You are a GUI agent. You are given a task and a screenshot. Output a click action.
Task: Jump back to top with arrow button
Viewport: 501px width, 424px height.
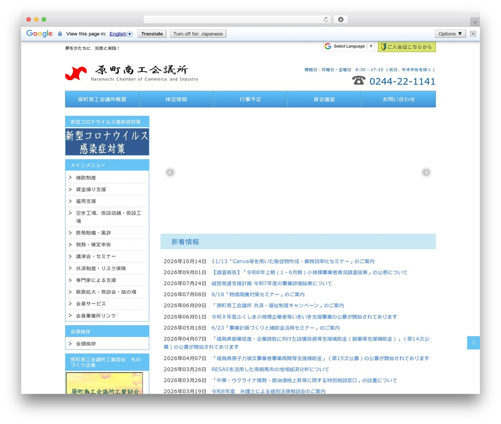pos(473,343)
